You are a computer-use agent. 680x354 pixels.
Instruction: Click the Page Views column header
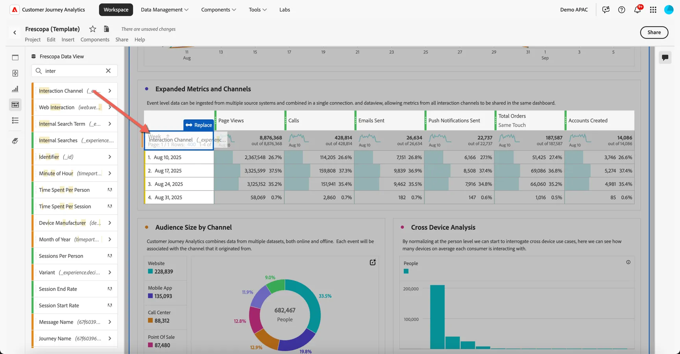pos(249,120)
